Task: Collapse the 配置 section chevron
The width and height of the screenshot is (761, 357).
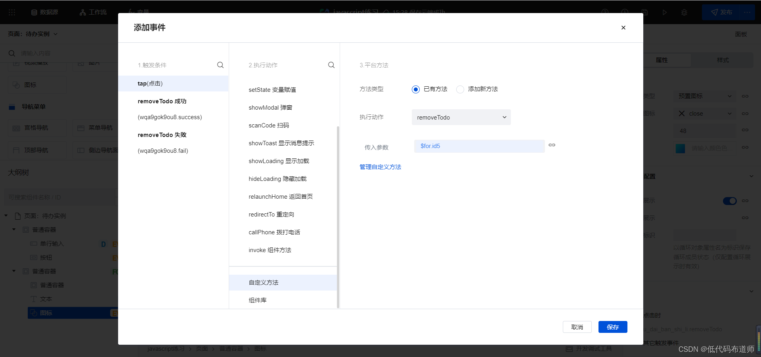Action: click(x=751, y=177)
